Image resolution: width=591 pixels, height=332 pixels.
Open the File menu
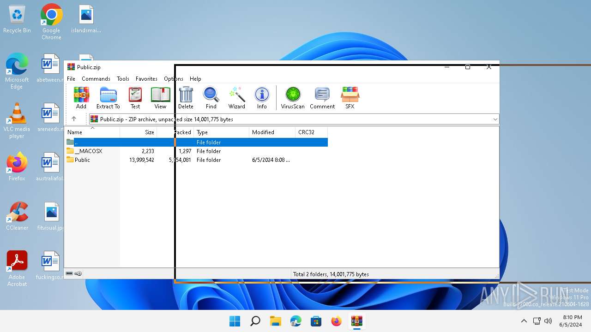pos(71,79)
